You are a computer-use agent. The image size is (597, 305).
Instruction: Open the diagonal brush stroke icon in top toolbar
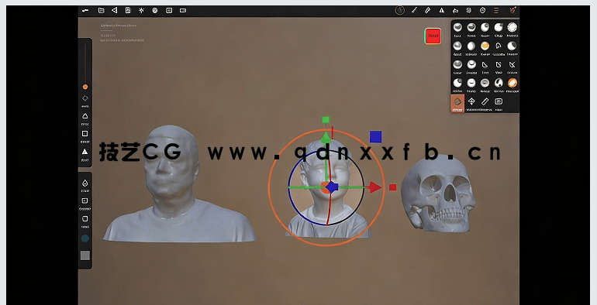click(414, 10)
